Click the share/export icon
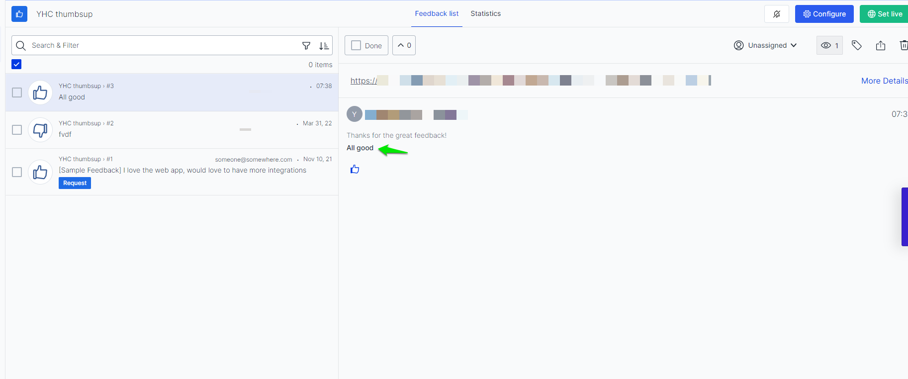Image resolution: width=908 pixels, height=379 pixels. (x=881, y=45)
